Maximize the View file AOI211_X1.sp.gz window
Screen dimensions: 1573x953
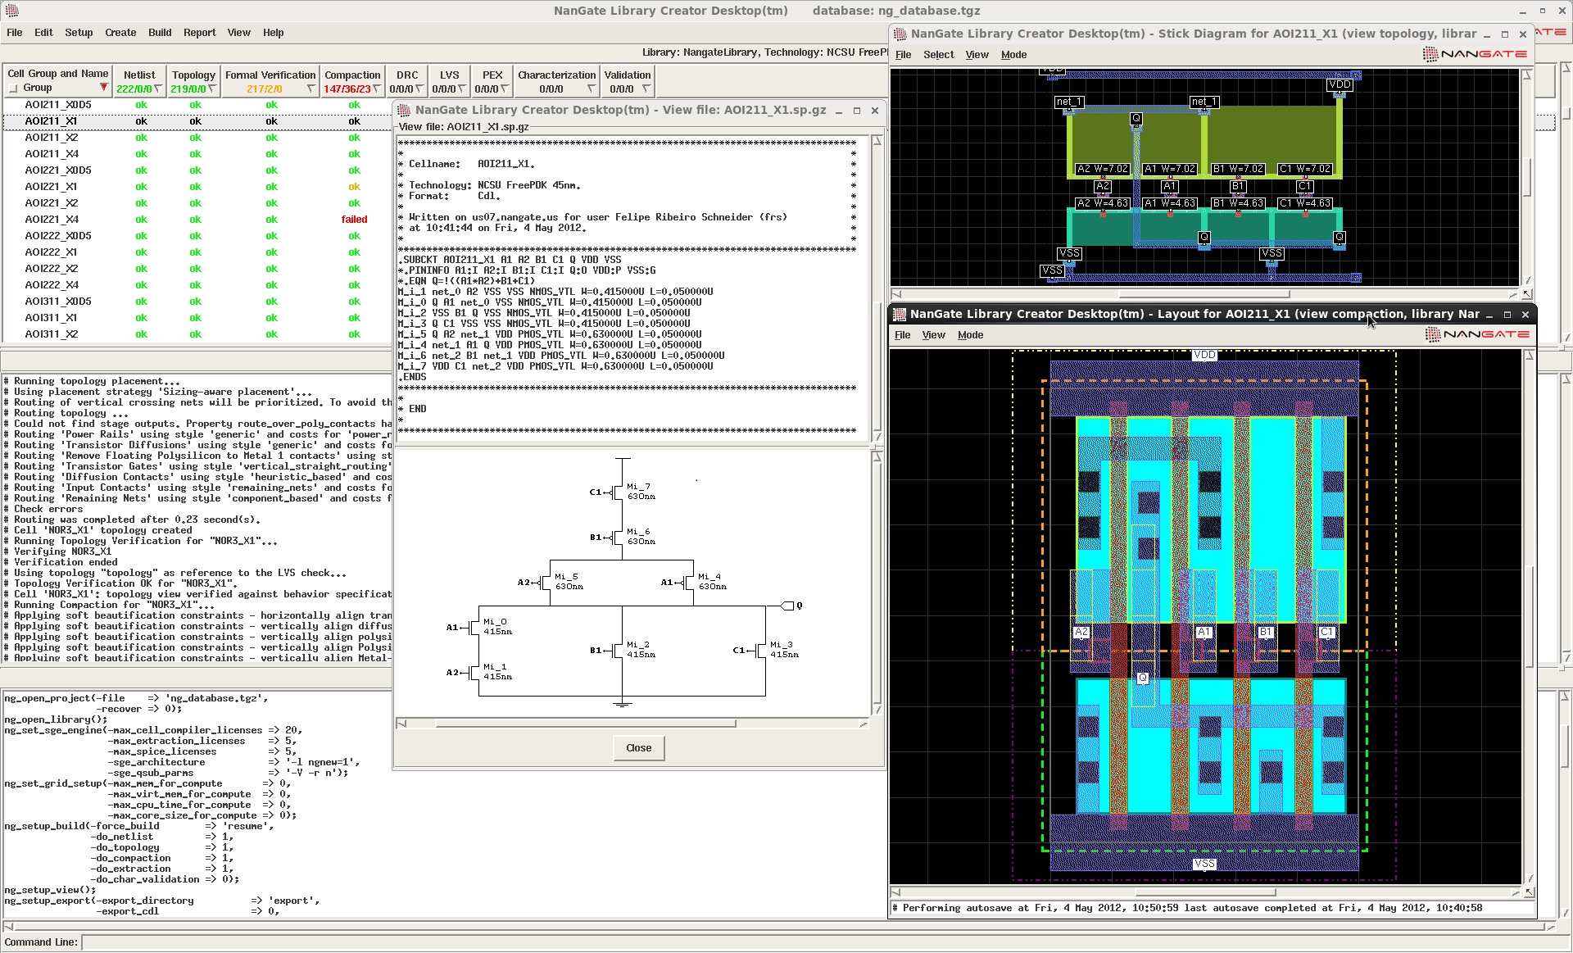(x=857, y=111)
